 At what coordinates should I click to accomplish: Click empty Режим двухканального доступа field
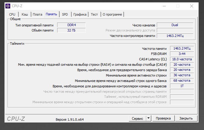(x=175, y=30)
